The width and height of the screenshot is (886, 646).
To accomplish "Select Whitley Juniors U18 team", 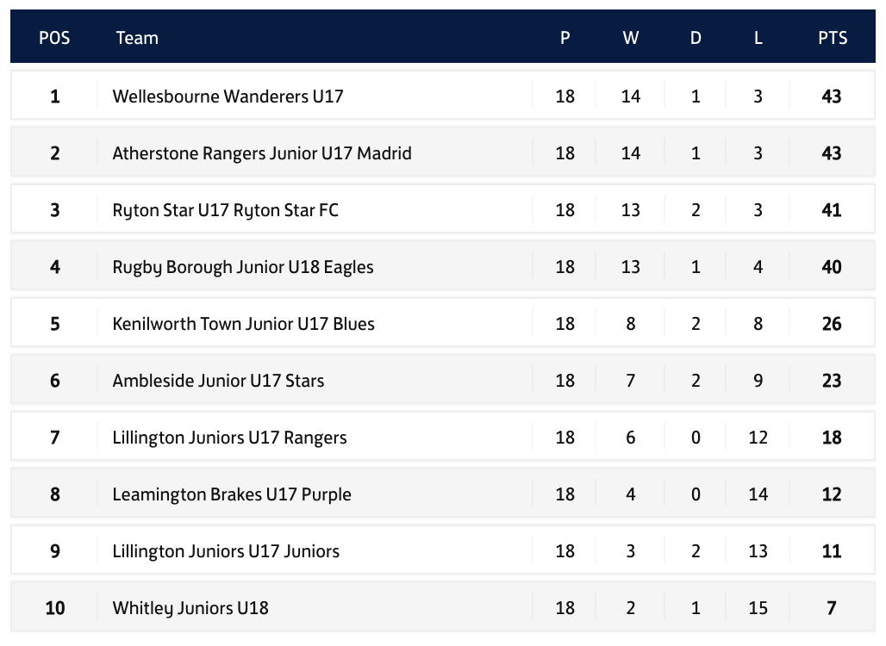I will [190, 607].
